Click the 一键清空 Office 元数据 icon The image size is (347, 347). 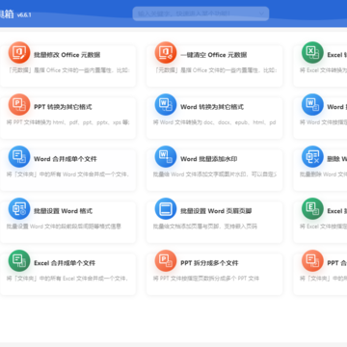(x=166, y=52)
